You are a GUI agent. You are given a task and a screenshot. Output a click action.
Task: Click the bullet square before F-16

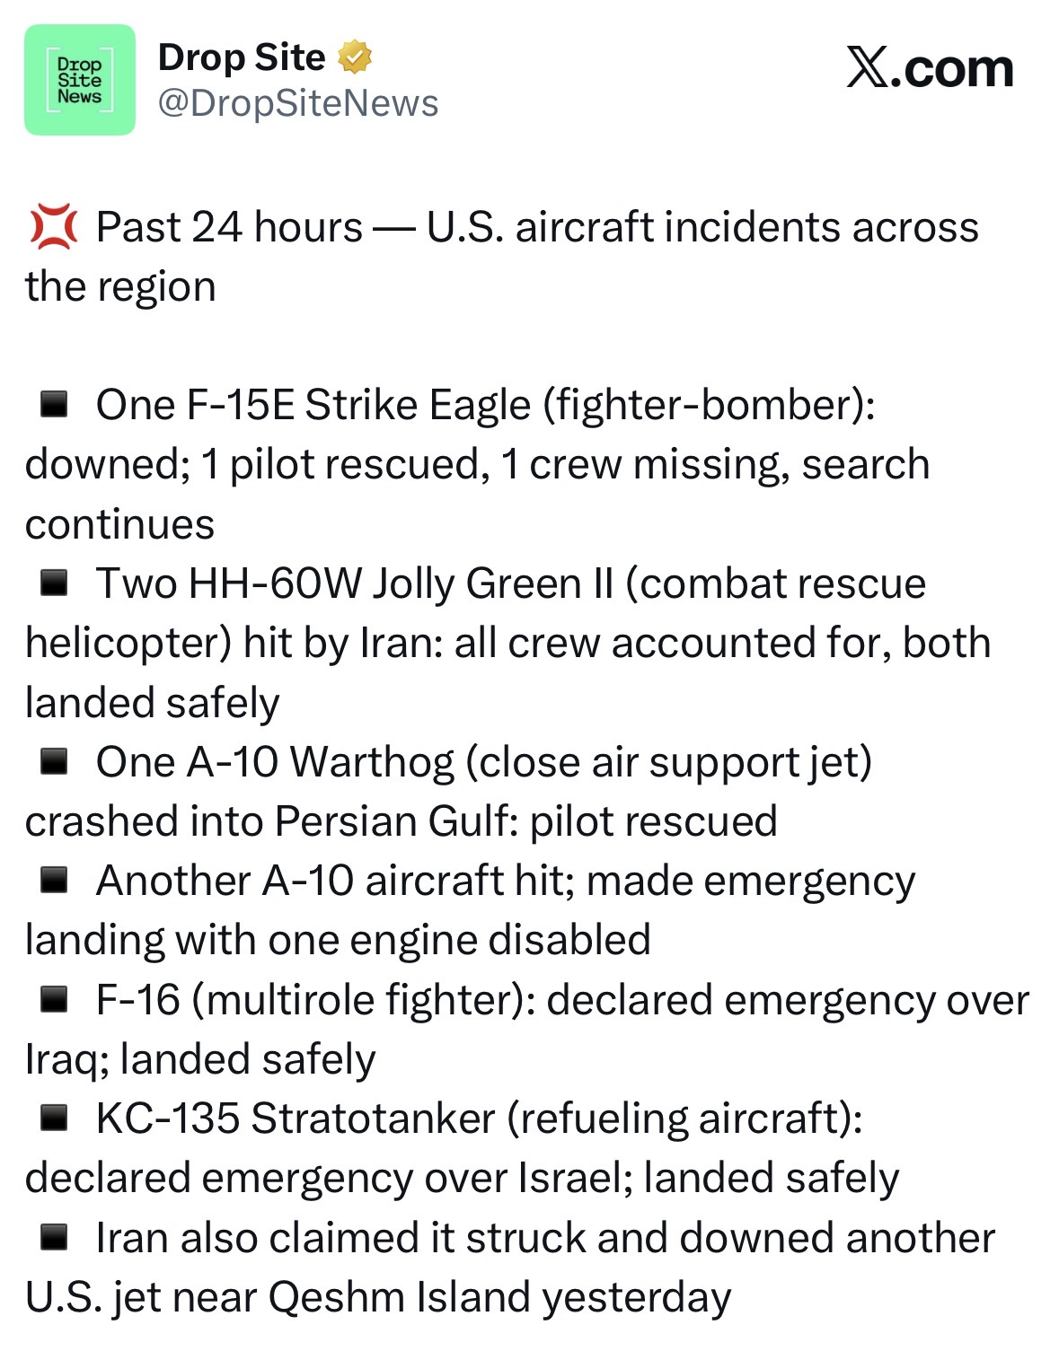coord(55,999)
